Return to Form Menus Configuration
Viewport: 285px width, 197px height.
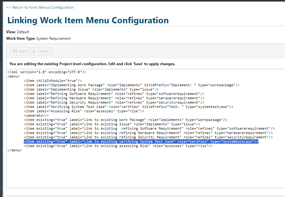pyautogui.click(x=40, y=7)
